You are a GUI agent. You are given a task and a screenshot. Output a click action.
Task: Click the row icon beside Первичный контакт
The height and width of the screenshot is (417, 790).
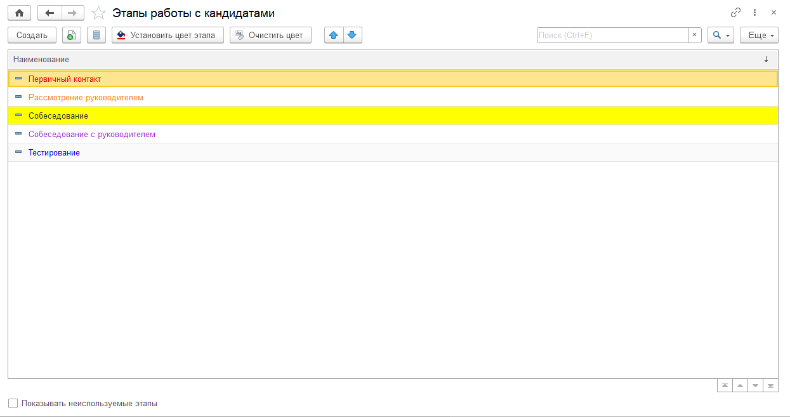coord(18,79)
